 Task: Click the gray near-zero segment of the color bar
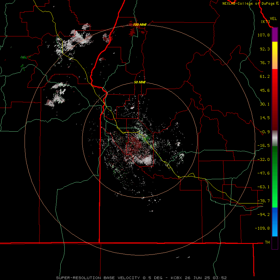pos(275,138)
